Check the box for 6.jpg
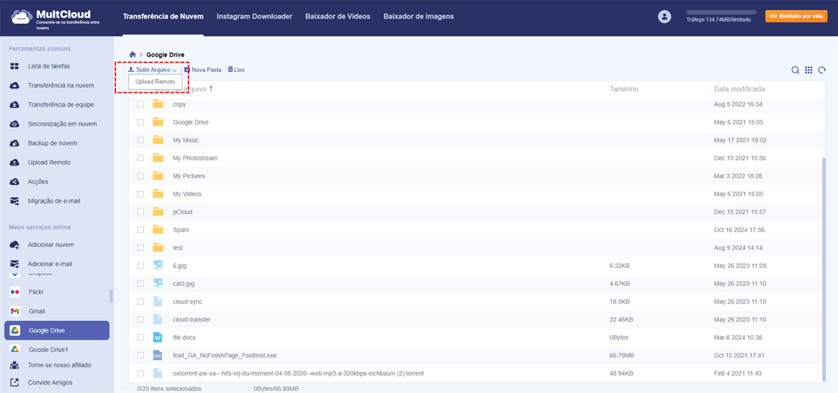 tap(140, 266)
